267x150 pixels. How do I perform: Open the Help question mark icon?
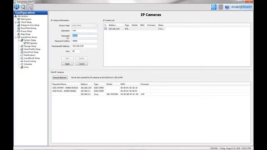point(227,7)
